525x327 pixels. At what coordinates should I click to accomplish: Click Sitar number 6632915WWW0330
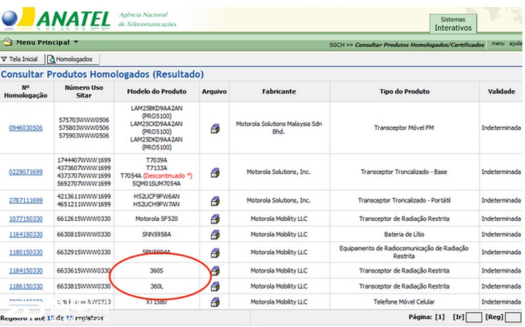(84, 252)
